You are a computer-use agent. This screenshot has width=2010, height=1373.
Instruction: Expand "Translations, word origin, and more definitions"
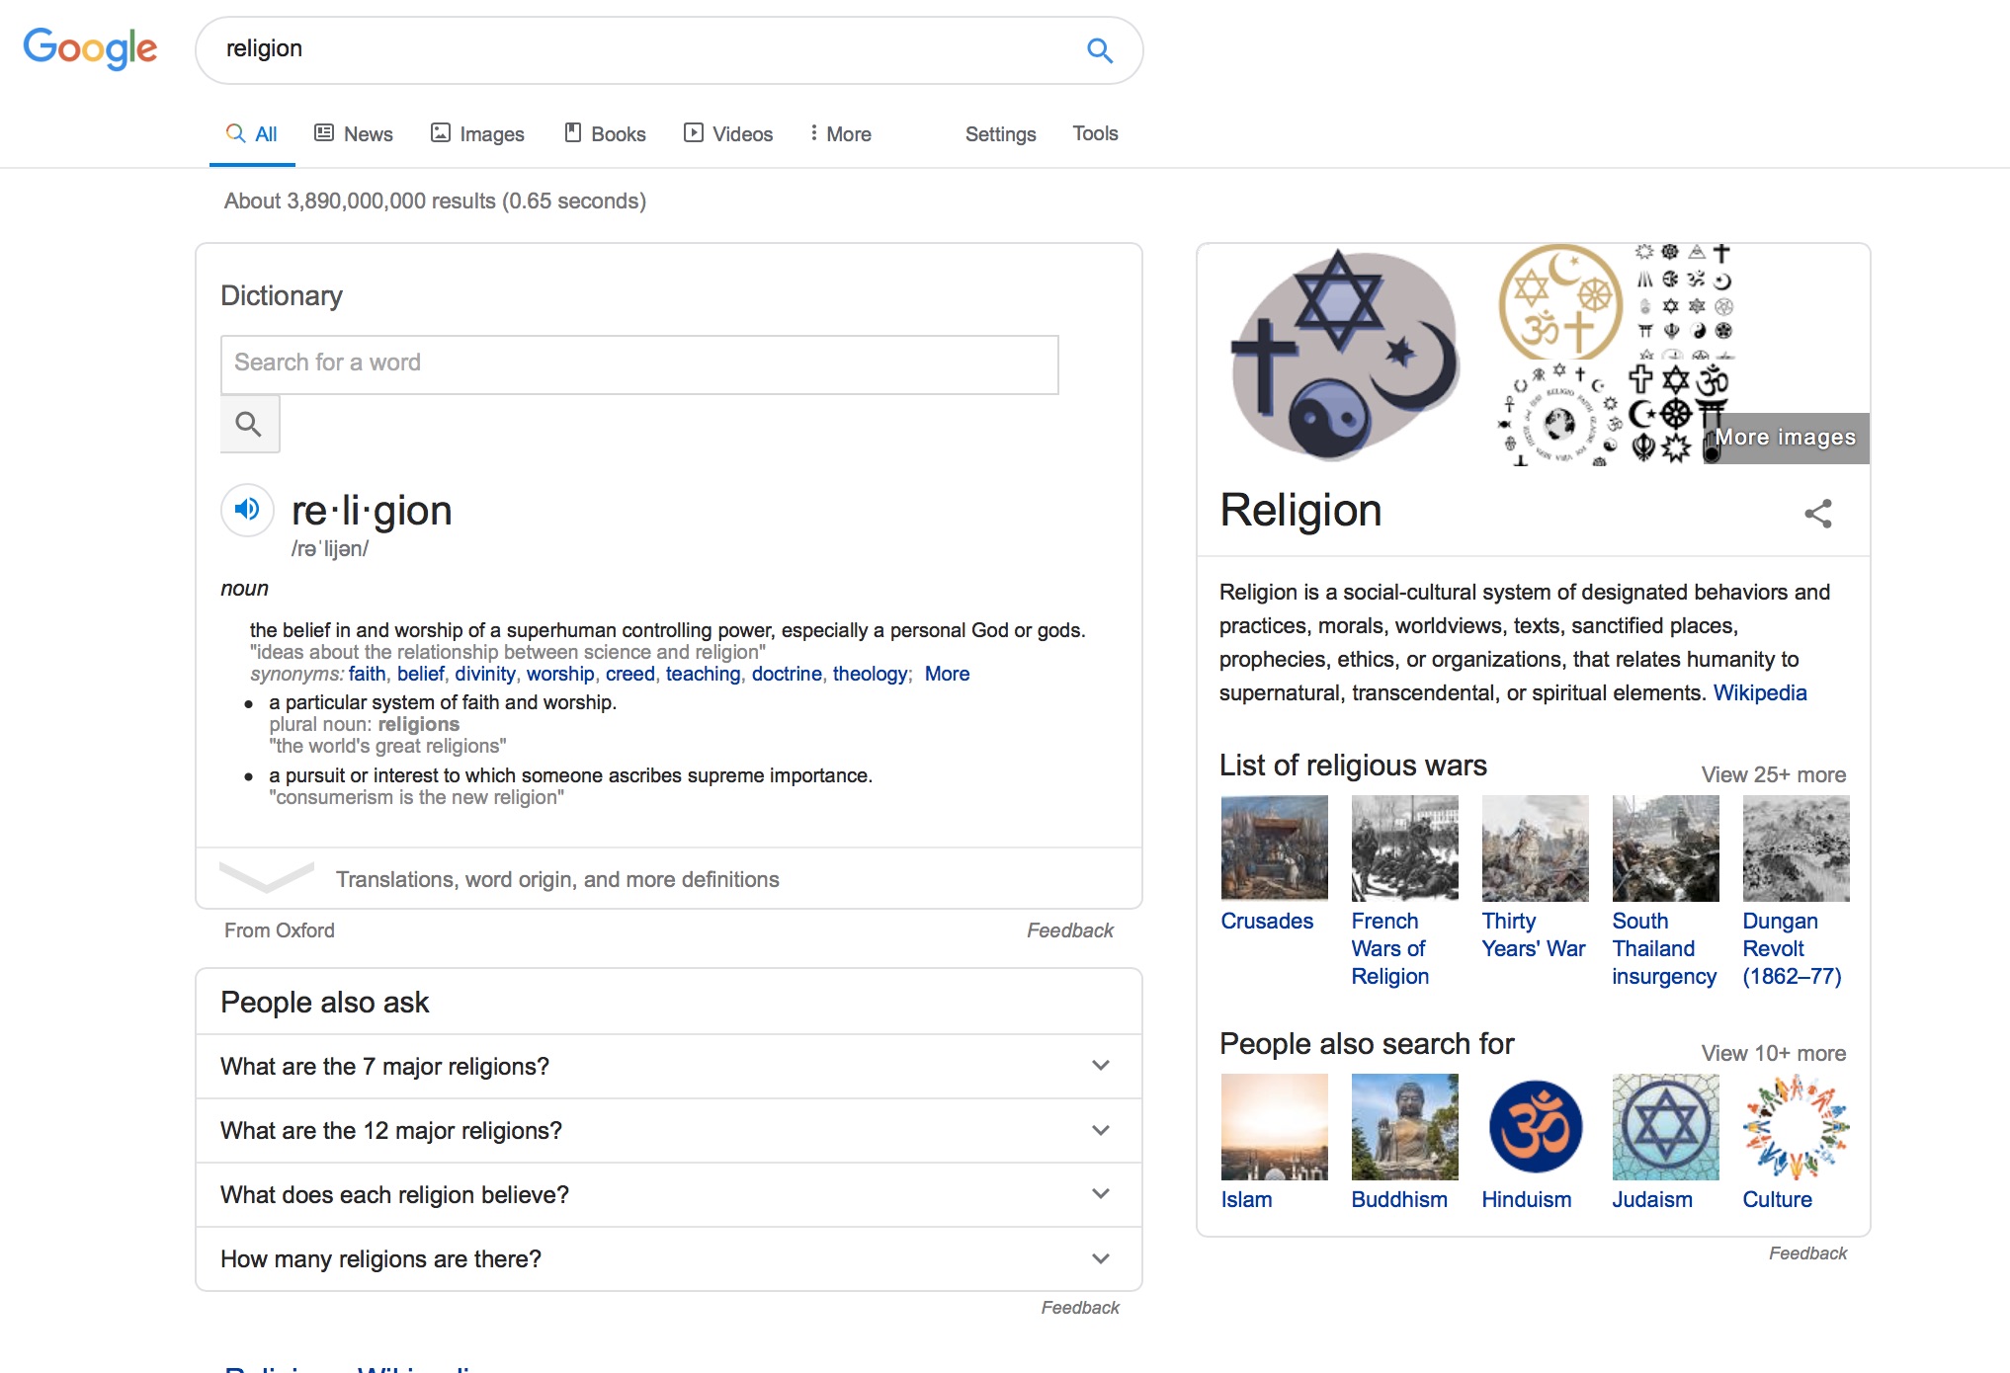tap(557, 878)
